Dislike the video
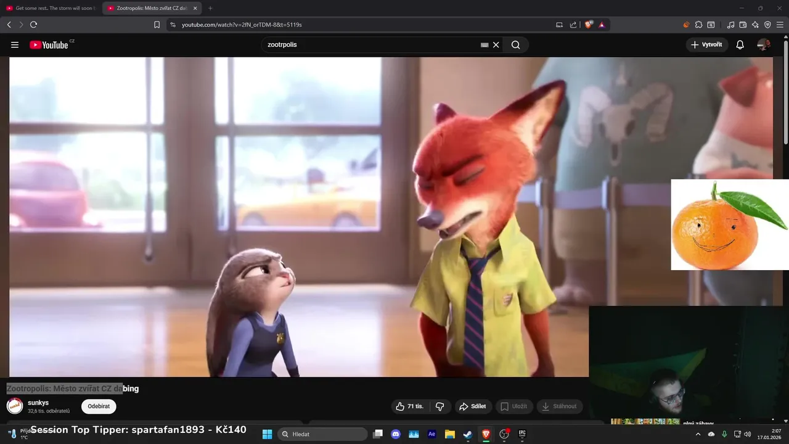The height and width of the screenshot is (444, 789). click(440, 406)
